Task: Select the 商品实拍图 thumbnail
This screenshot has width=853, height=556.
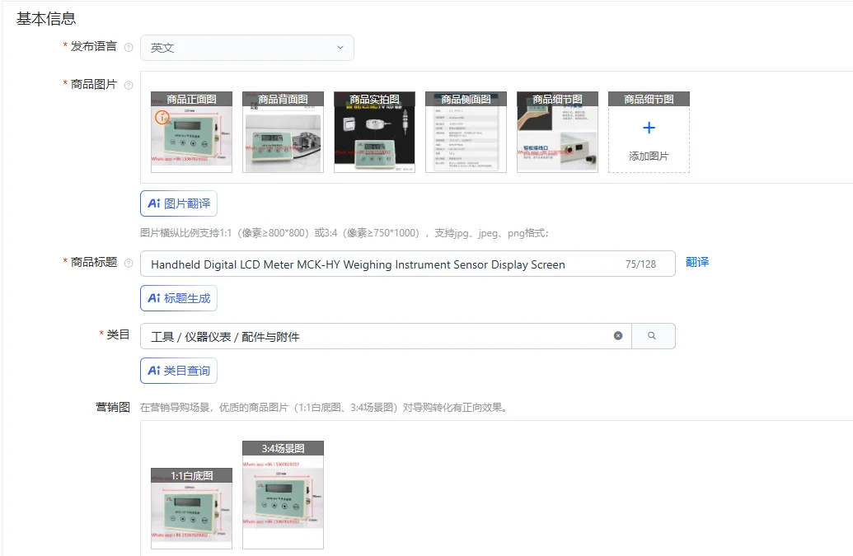Action: [x=374, y=132]
